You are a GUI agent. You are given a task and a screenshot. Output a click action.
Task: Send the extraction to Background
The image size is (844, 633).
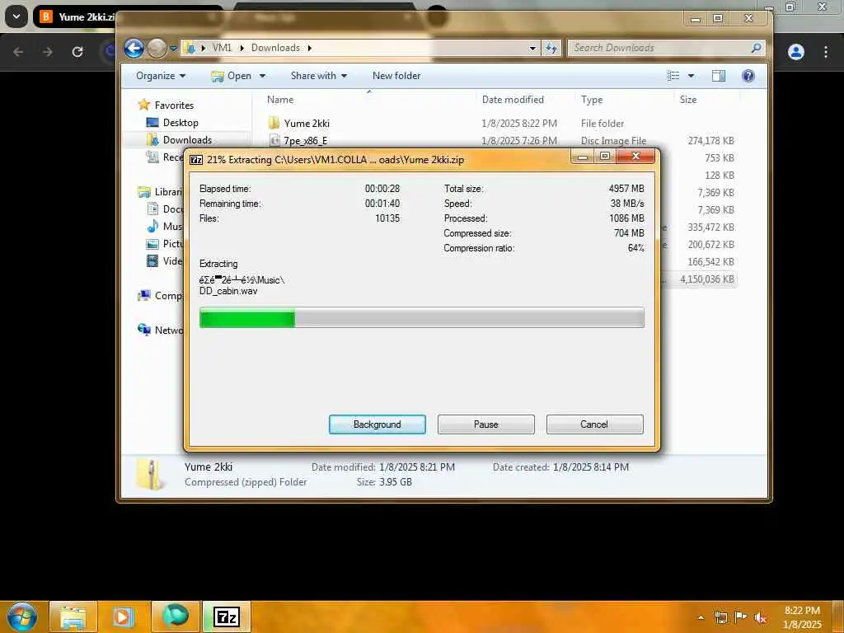pos(377,424)
